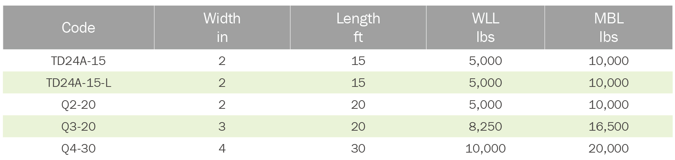The width and height of the screenshot is (675, 160).
Task: Click the MBL lbs column header
Action: [609, 28]
